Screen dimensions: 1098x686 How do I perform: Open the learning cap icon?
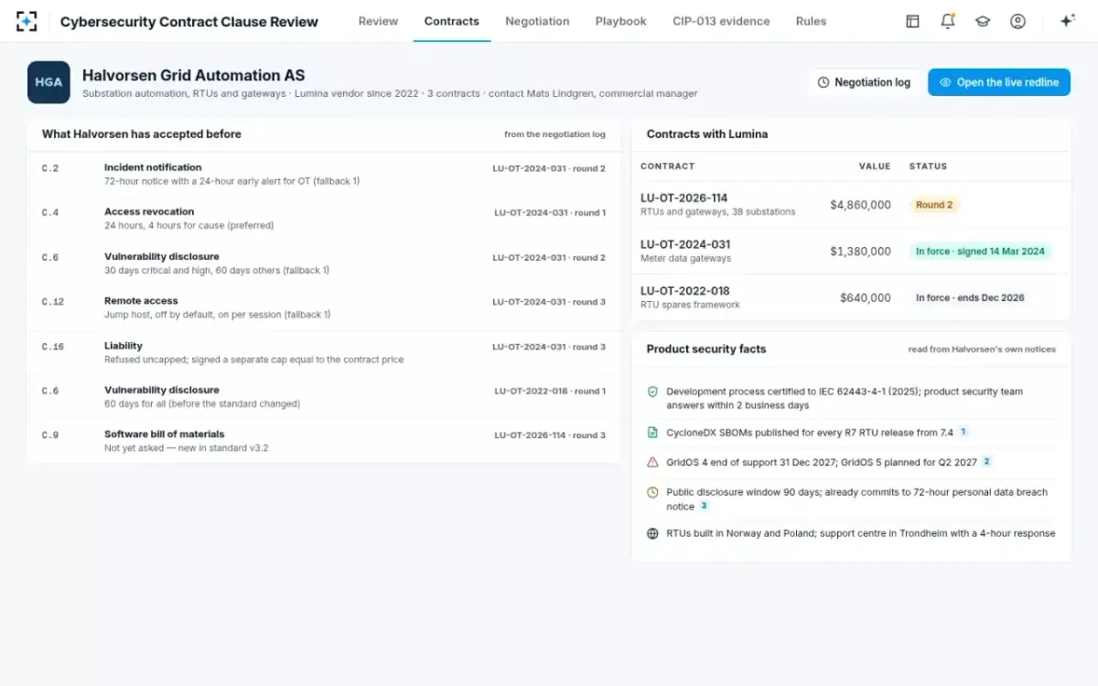(x=983, y=21)
